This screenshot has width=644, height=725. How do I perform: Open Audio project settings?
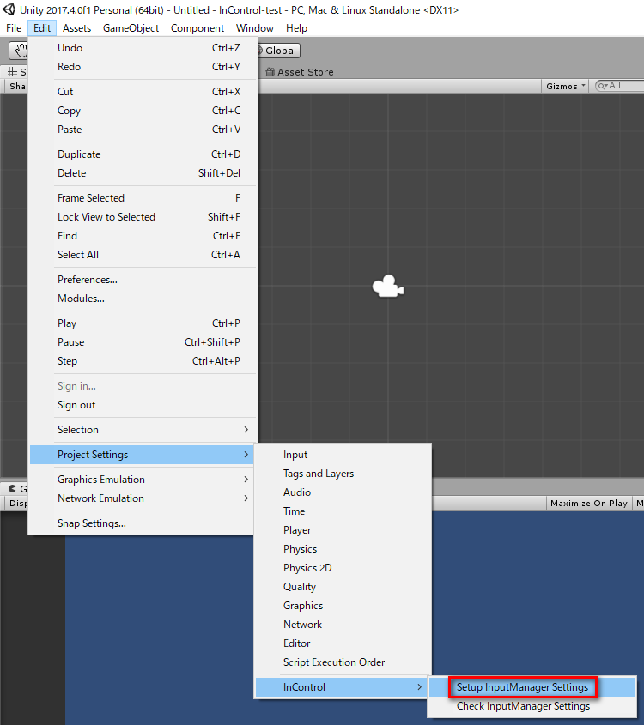(343, 492)
